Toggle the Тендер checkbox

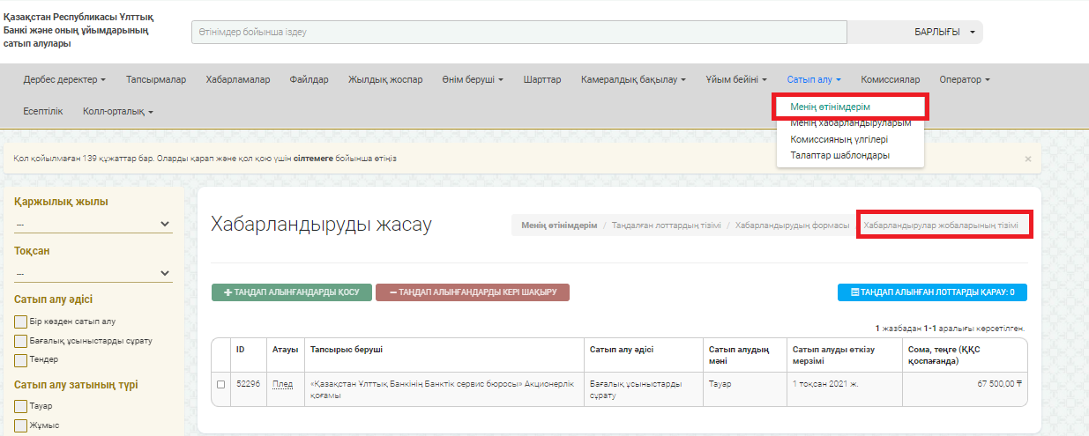point(21,360)
